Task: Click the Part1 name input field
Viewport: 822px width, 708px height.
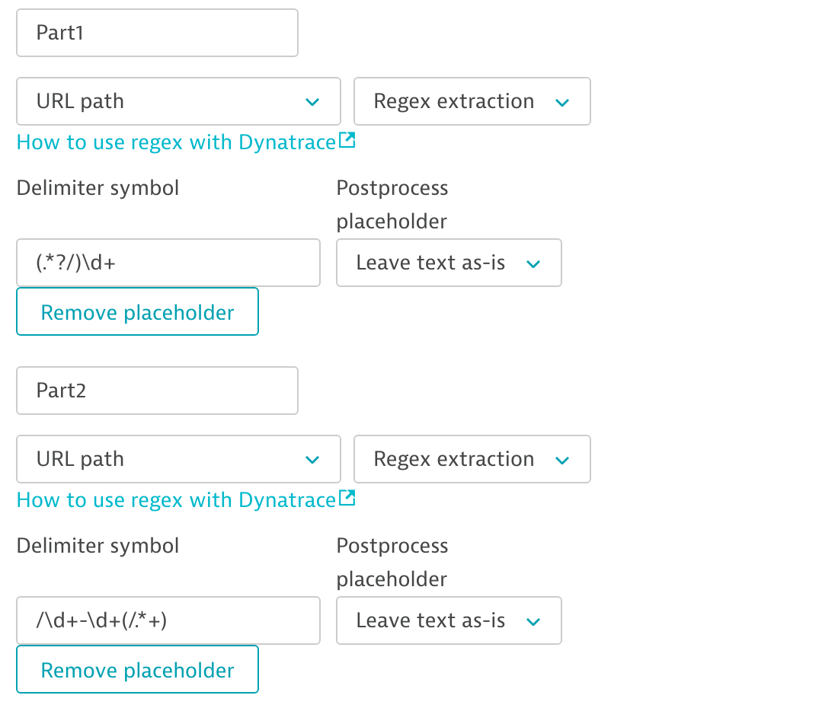Action: tap(157, 33)
